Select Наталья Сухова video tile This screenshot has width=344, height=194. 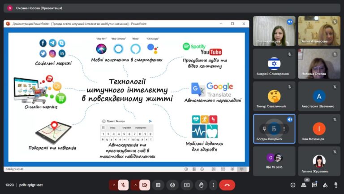coord(319,64)
